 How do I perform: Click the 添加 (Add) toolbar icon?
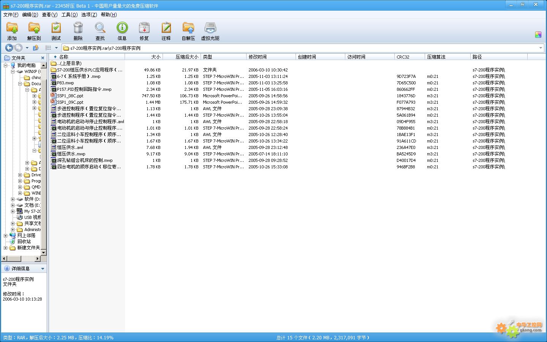click(x=12, y=28)
